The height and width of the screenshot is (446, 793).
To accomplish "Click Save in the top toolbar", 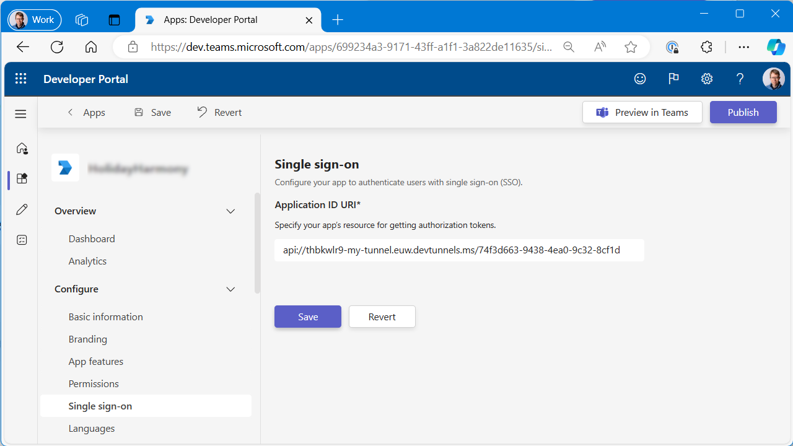I will tap(152, 112).
